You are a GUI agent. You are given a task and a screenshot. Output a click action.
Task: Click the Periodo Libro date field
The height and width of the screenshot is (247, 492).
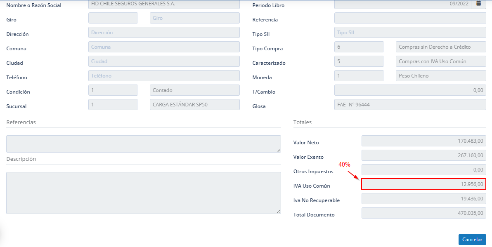click(x=402, y=4)
